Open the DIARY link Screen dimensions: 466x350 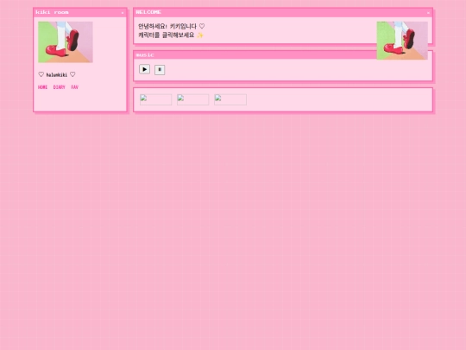click(60, 87)
